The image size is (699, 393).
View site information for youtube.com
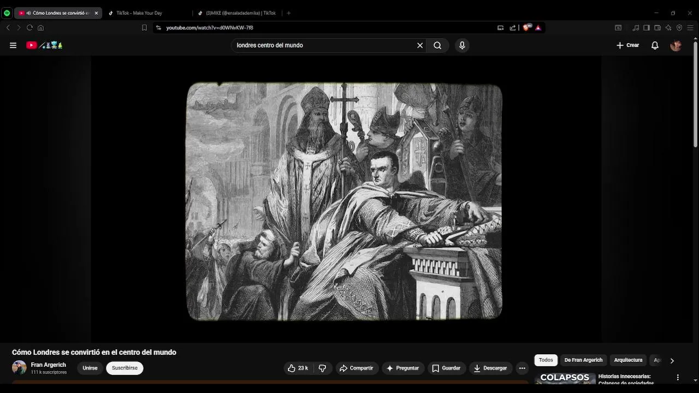[158, 28]
